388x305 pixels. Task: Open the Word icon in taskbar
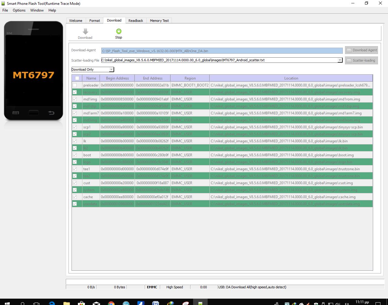coord(156,303)
